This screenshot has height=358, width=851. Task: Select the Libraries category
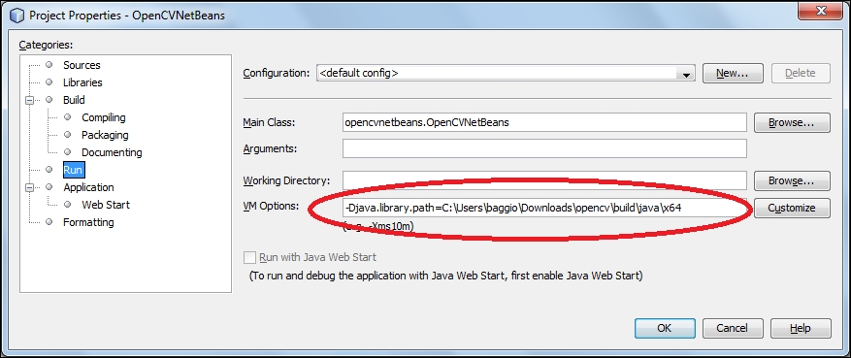click(x=82, y=82)
